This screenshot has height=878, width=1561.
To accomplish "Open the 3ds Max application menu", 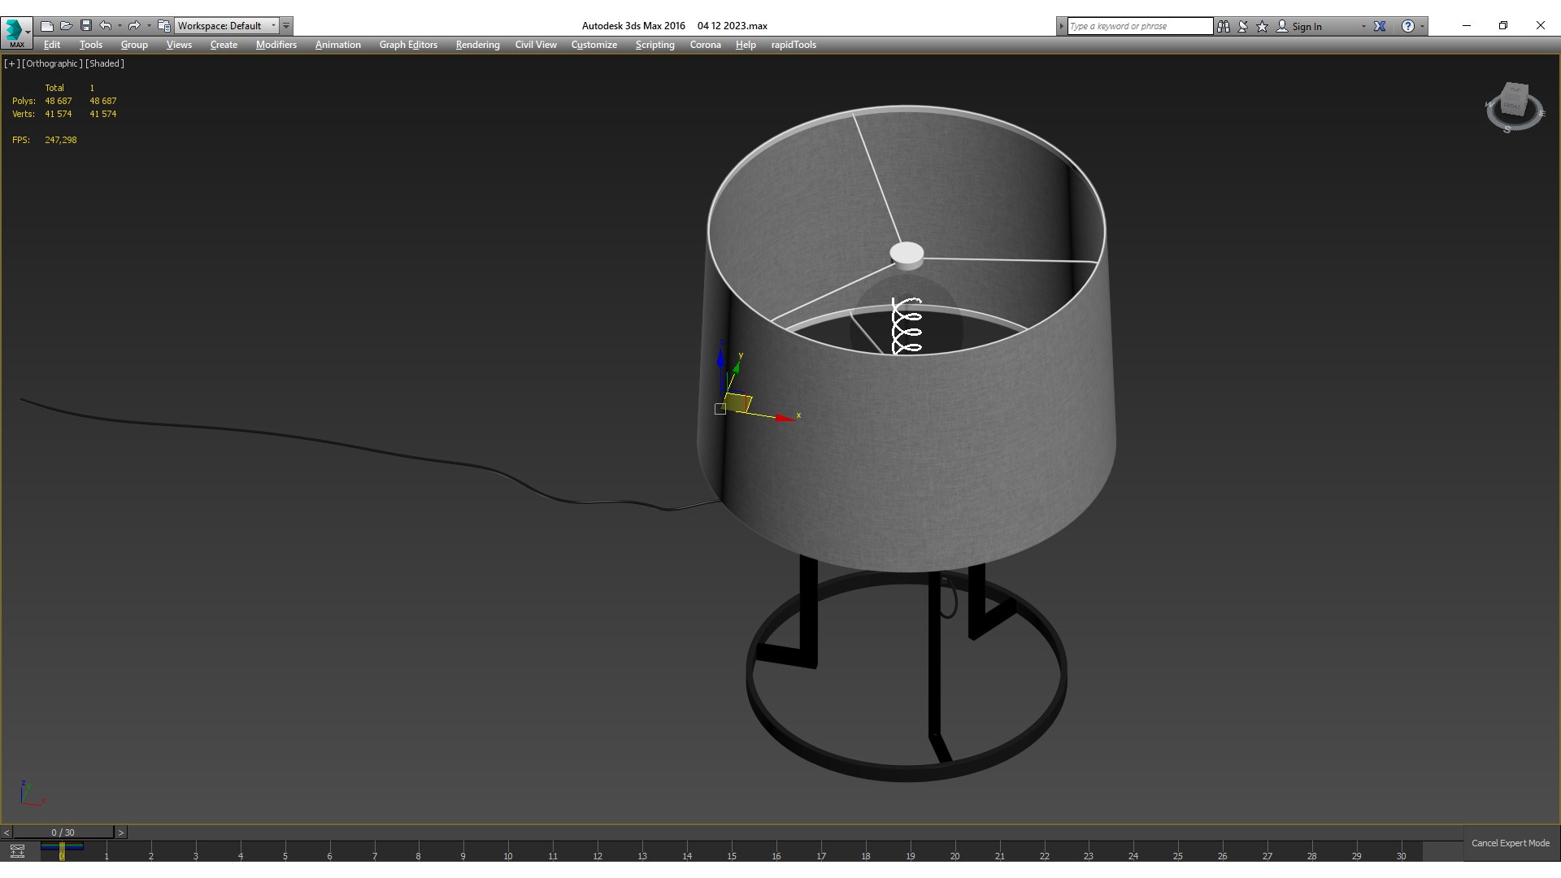I will (15, 31).
